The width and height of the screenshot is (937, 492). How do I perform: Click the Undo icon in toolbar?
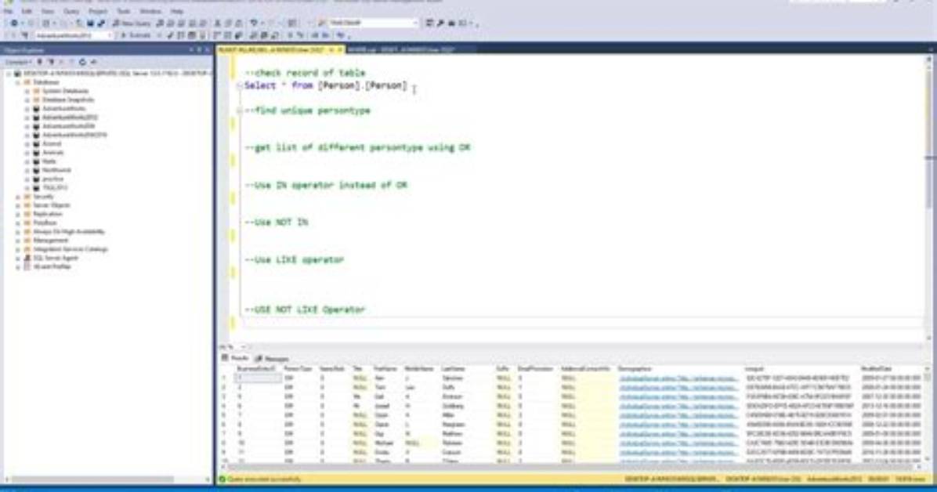point(254,24)
